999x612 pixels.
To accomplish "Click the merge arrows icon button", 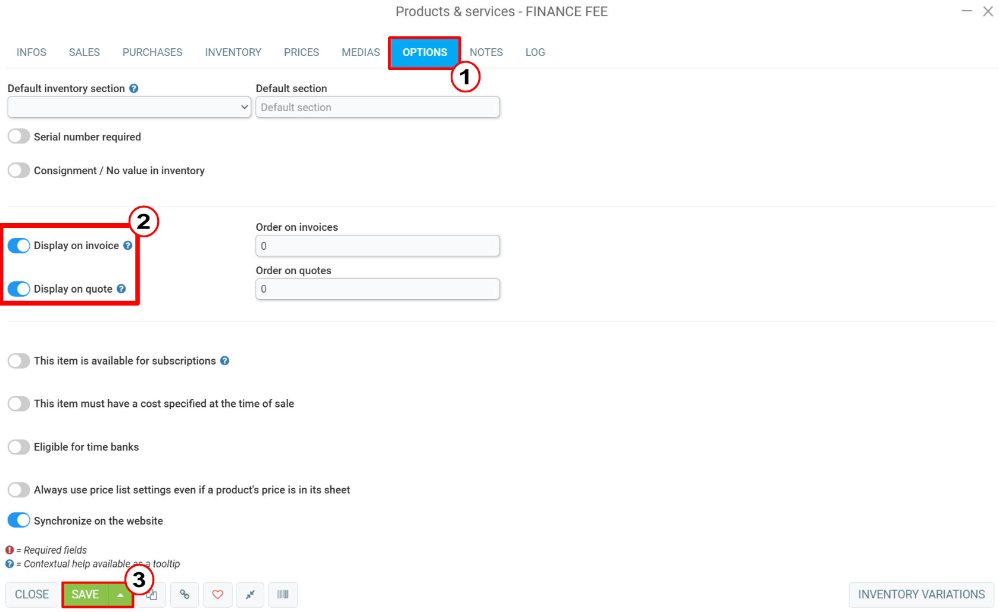I will pyautogui.click(x=250, y=594).
